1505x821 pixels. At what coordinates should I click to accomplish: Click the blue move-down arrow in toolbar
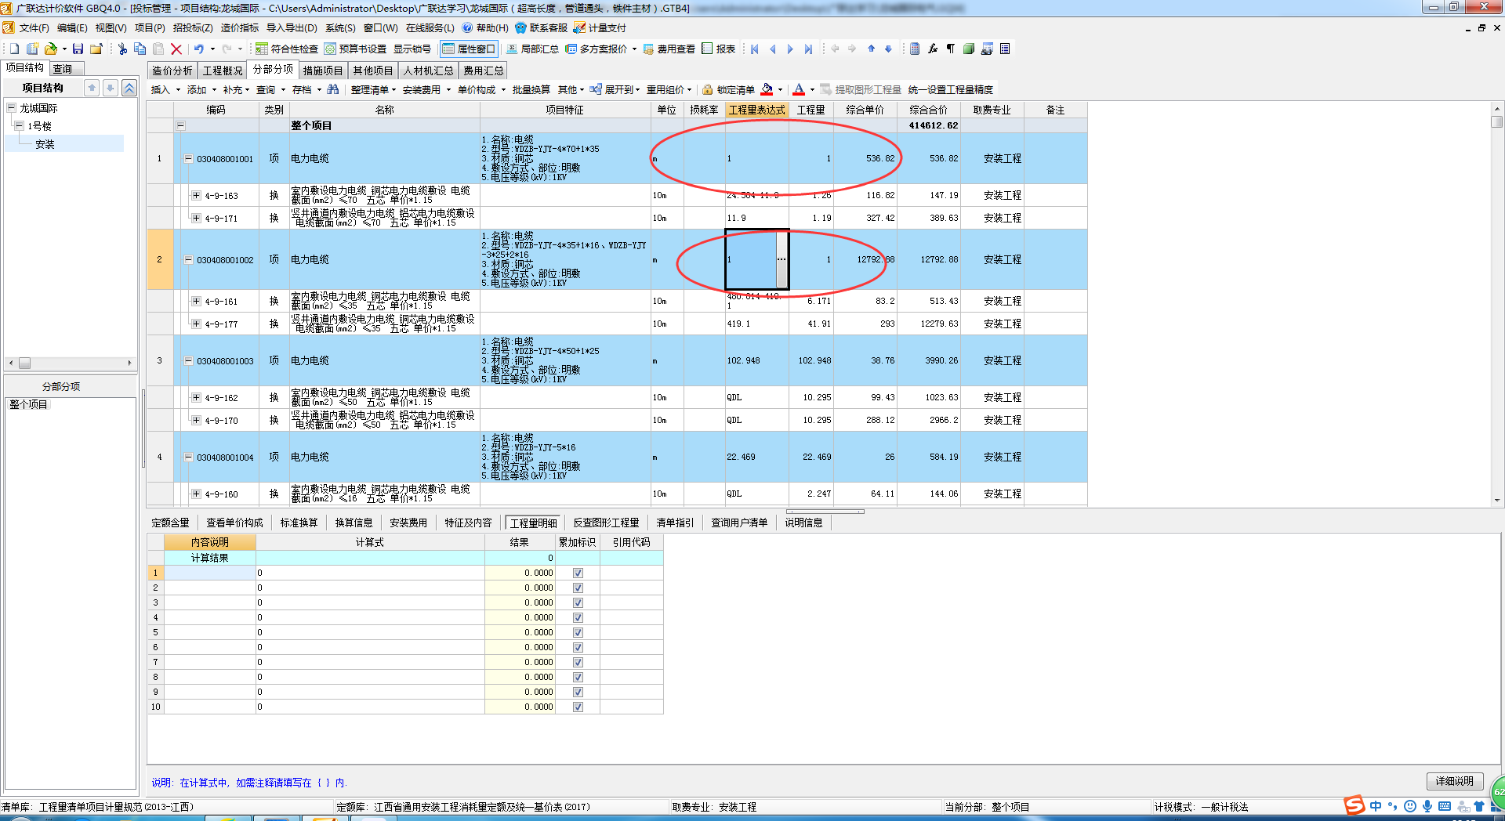coord(888,49)
